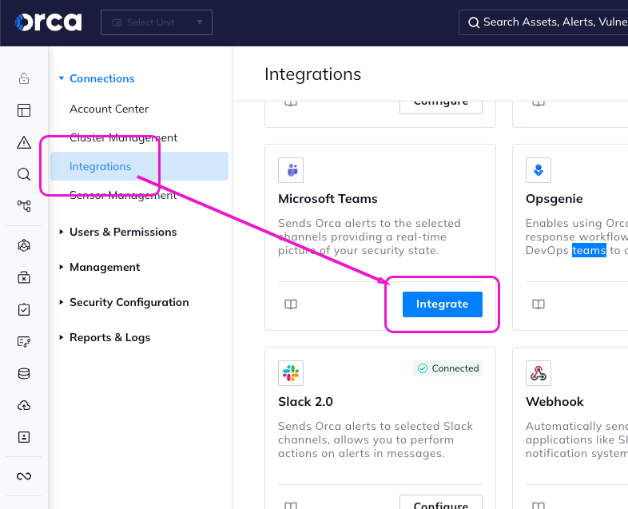Click the Webhook card title

pyautogui.click(x=554, y=402)
